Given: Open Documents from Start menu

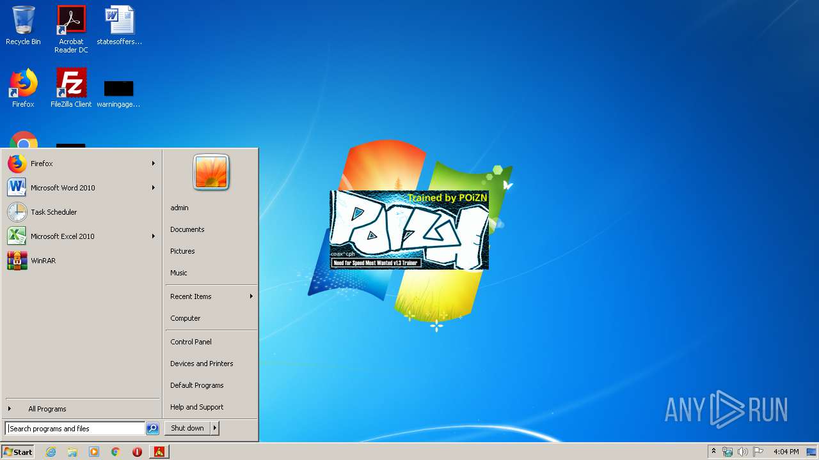Looking at the screenshot, I should [187, 229].
